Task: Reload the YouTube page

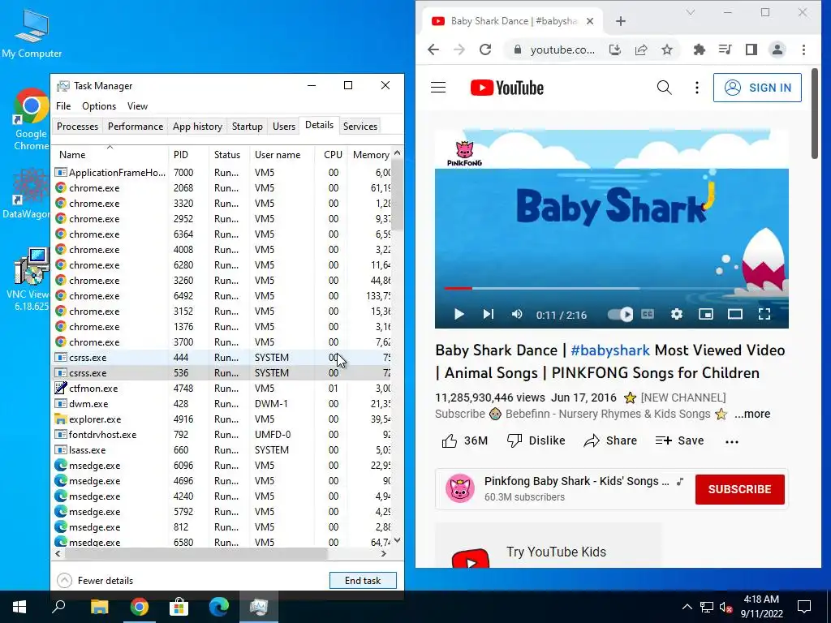Action: 485,49
